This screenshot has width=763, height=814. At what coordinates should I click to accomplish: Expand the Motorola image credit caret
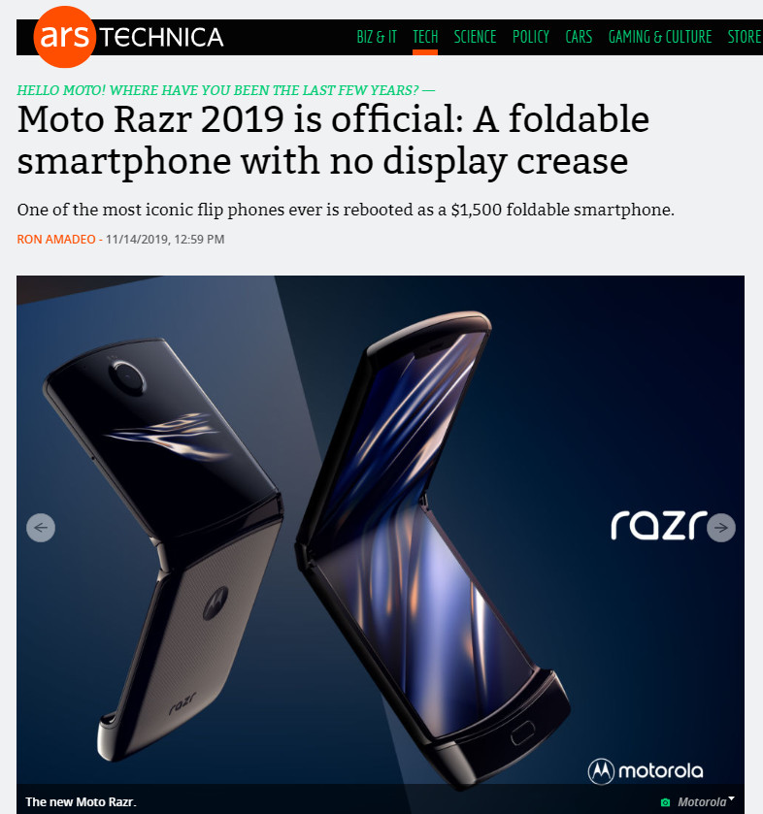coord(731,798)
